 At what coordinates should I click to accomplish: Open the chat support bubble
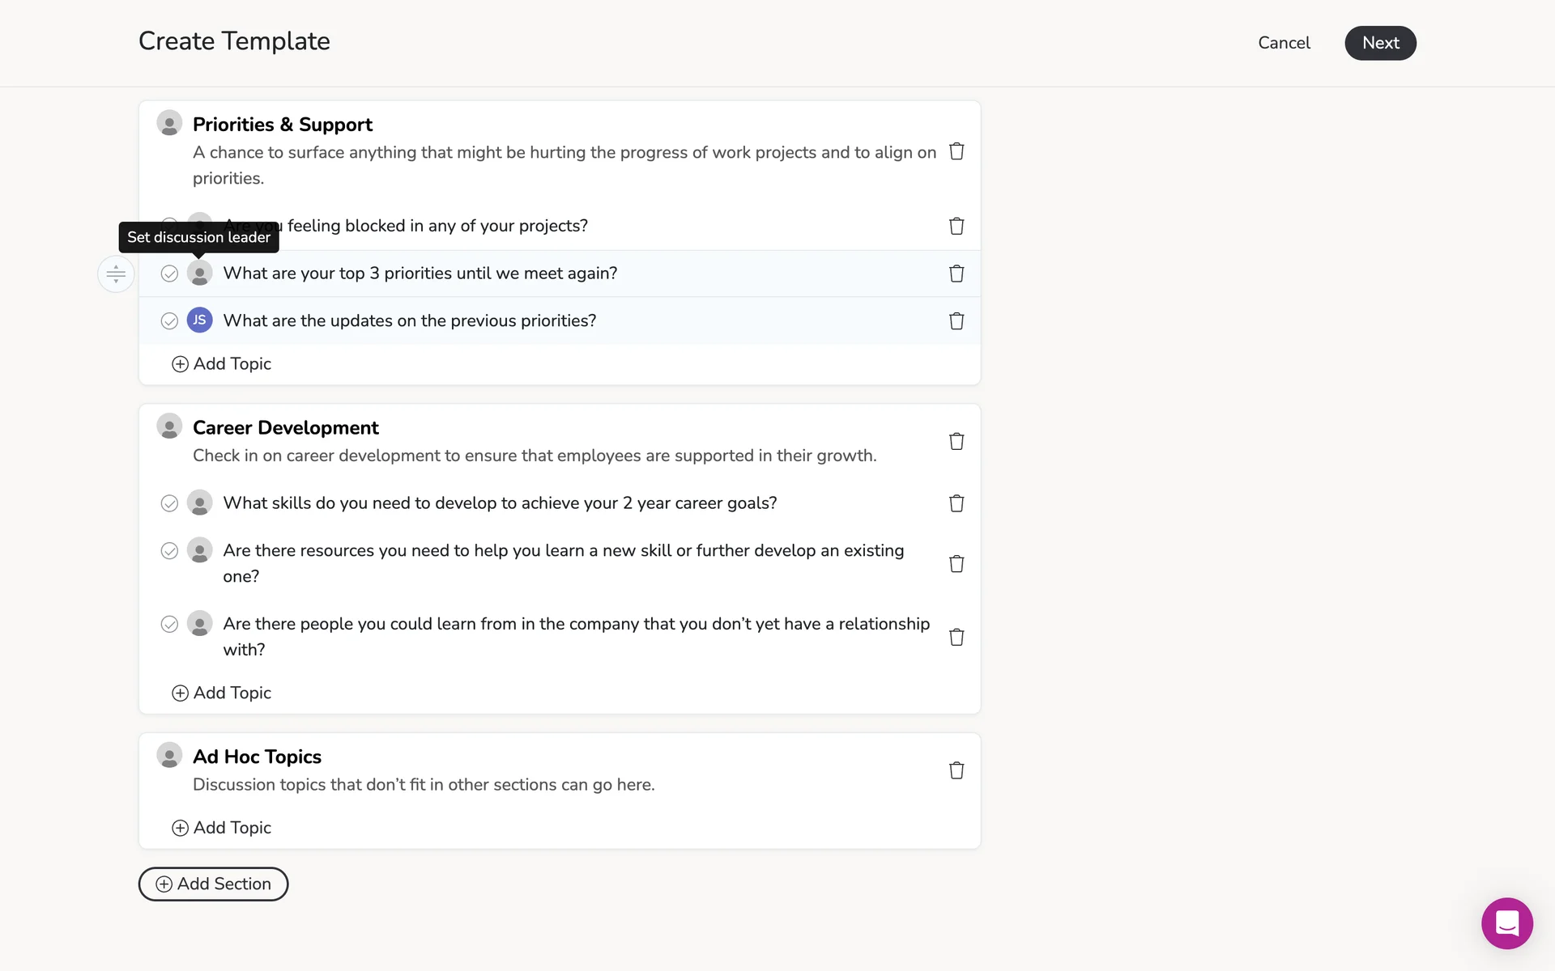(x=1506, y=922)
